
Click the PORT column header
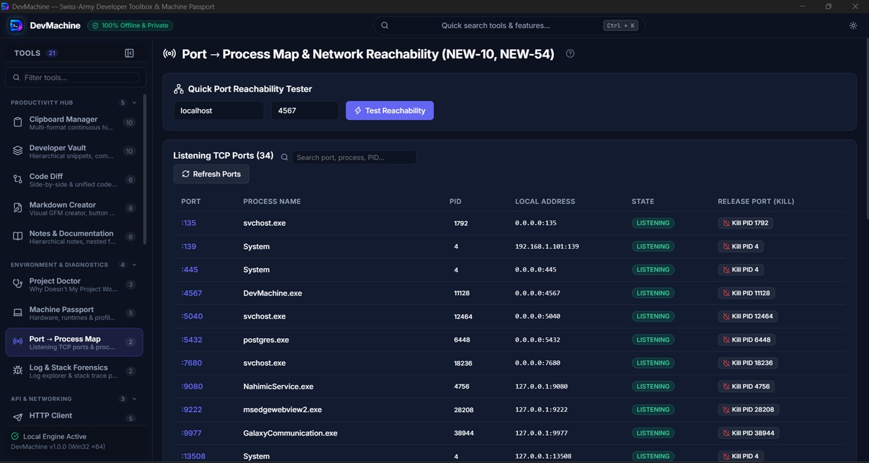pyautogui.click(x=191, y=202)
